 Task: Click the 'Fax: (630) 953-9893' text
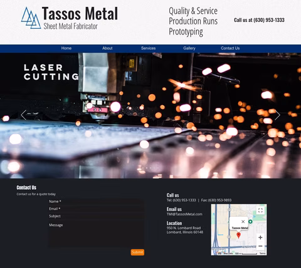[x=216, y=200]
